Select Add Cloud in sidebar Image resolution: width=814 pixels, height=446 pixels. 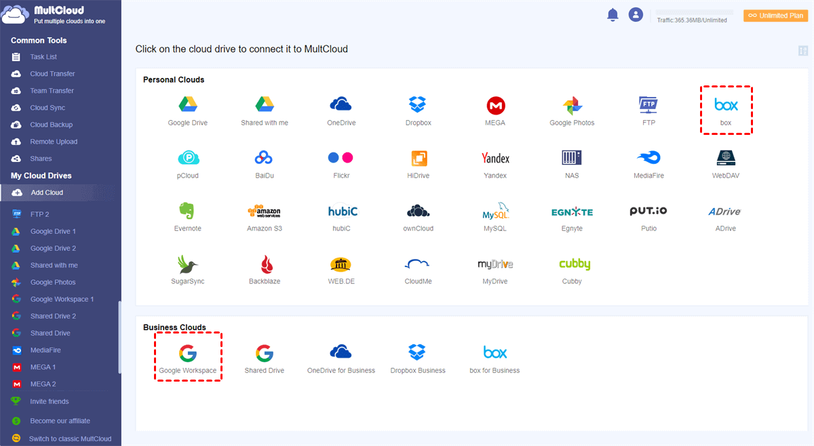pyautogui.click(x=47, y=192)
